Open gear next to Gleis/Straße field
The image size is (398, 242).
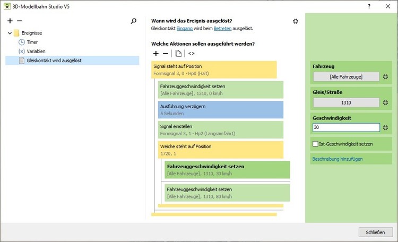386,102
